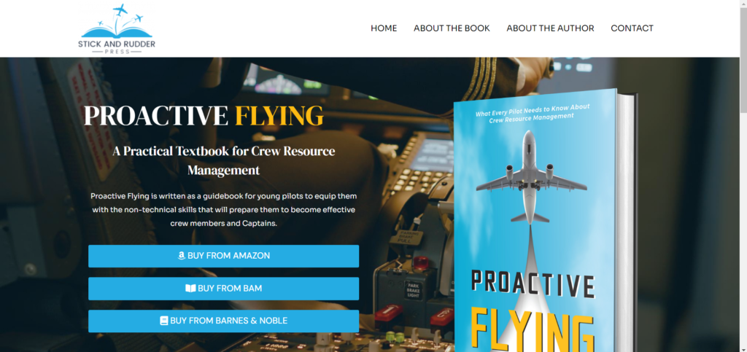Viewport: 747px width, 352px height.
Task: Click the book icon beside Barnes & Noble
Action: tap(164, 321)
